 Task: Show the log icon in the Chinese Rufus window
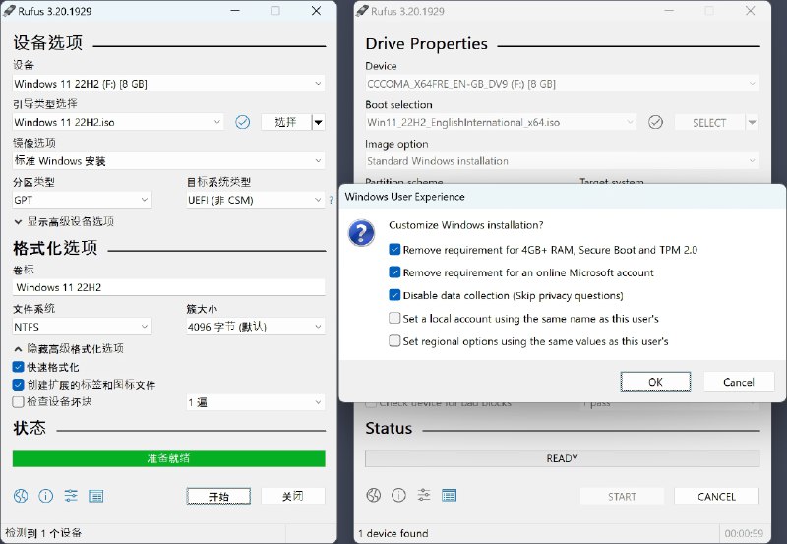[x=96, y=496]
